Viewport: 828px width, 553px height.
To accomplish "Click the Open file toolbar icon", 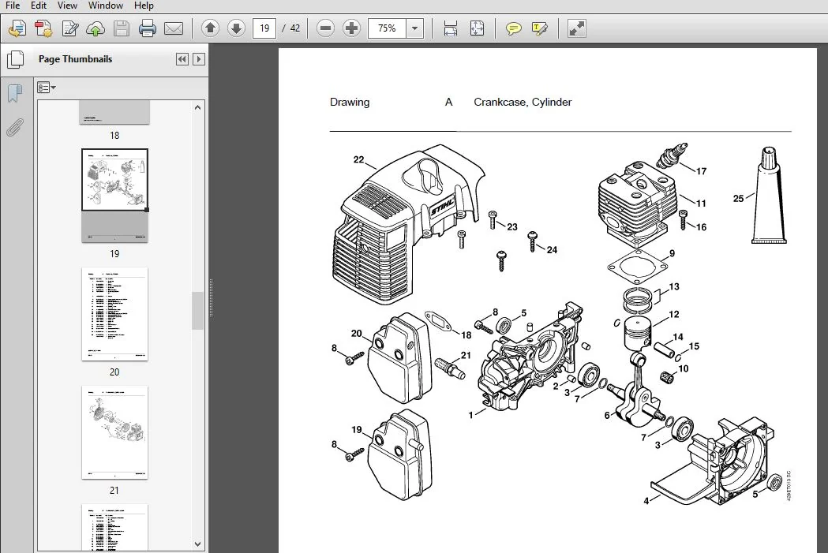I will 17,28.
